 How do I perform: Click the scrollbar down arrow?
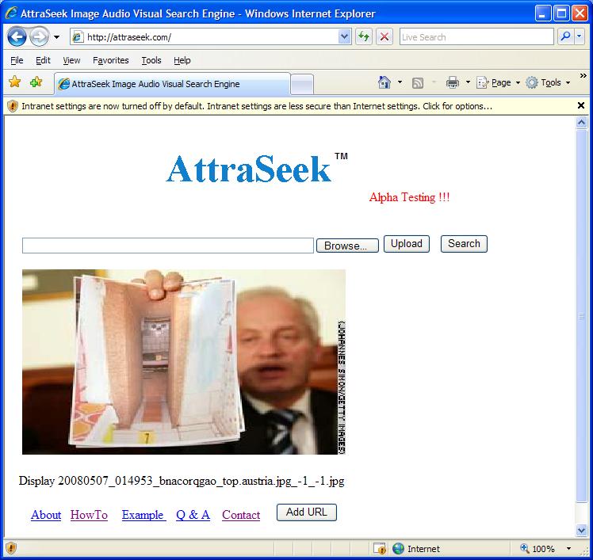581,530
